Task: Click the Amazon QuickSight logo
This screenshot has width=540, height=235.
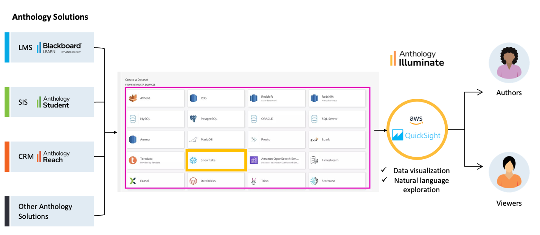Action: click(x=416, y=135)
